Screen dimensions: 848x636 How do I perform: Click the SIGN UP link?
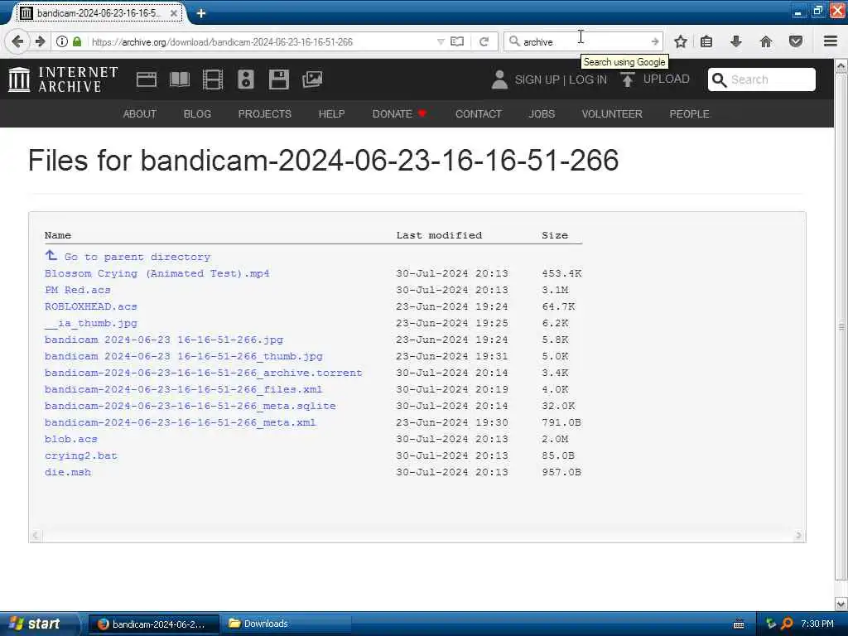(x=537, y=79)
